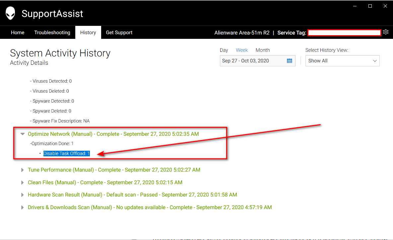Viewport: 393px width, 240px height.
Task: Expand the Clean Files entry arrow
Action: (x=22, y=183)
